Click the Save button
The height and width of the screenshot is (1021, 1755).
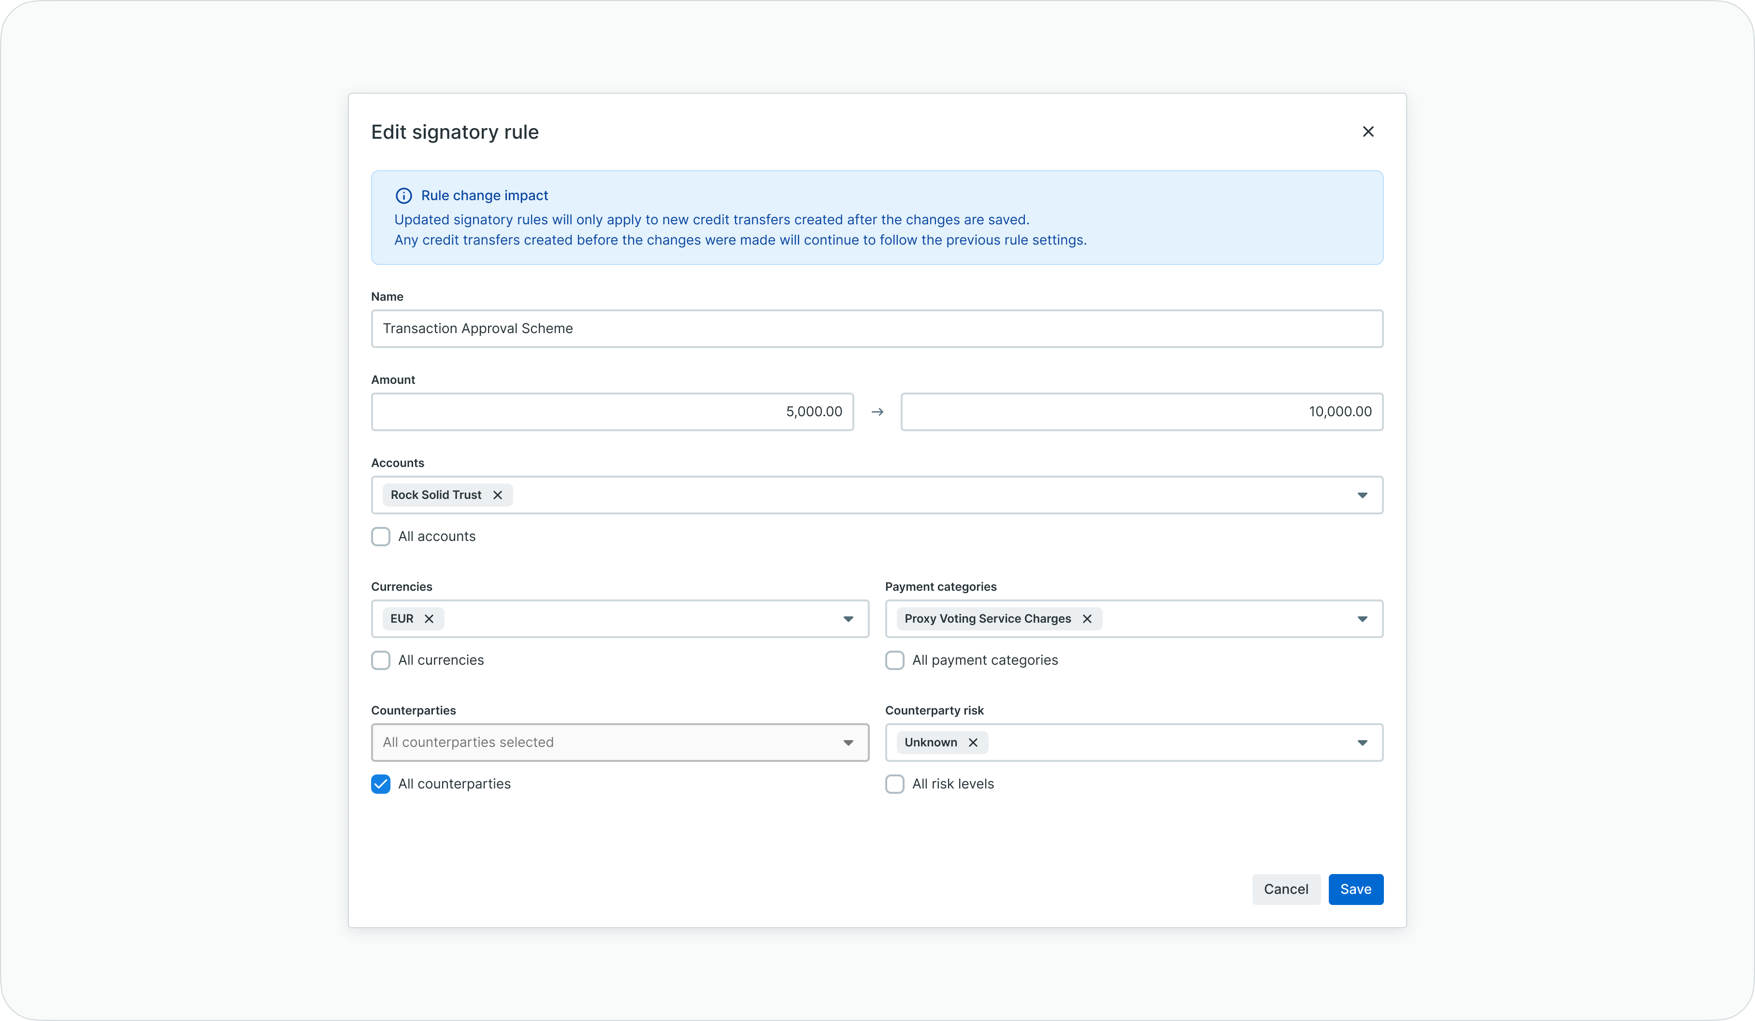pyautogui.click(x=1355, y=890)
